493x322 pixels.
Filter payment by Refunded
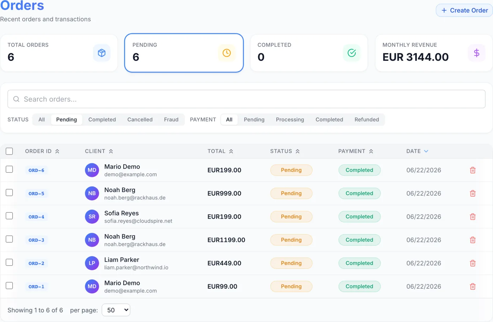[367, 120]
